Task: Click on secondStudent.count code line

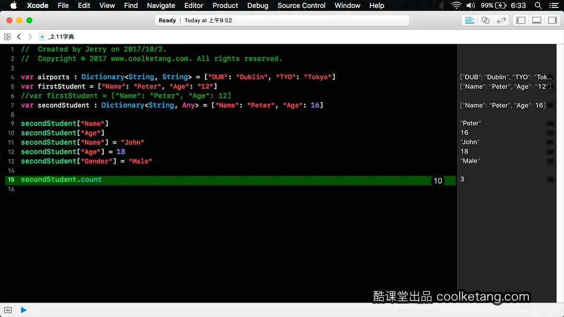Action: click(x=61, y=179)
